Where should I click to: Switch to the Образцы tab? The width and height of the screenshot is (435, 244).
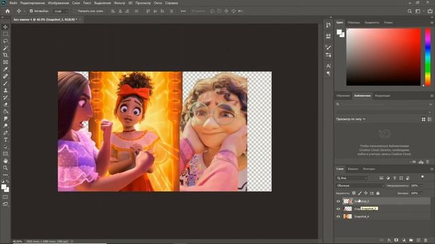point(353,22)
